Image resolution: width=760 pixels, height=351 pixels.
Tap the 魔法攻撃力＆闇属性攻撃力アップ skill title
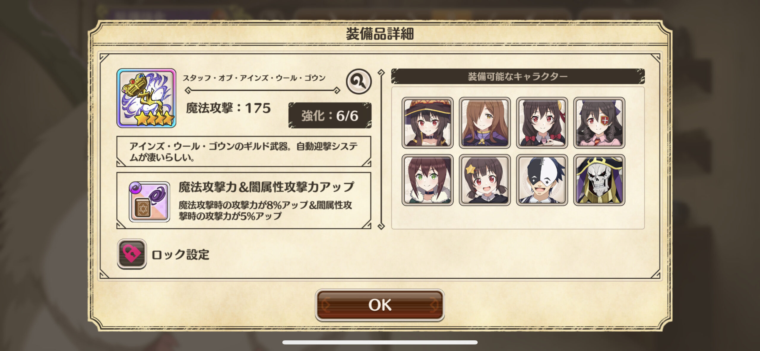click(x=266, y=187)
